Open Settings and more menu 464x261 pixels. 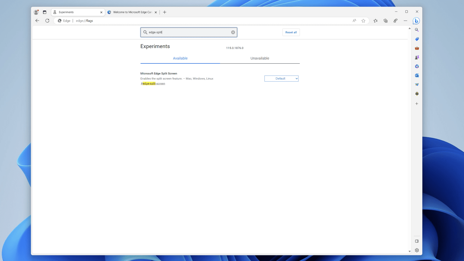405,21
